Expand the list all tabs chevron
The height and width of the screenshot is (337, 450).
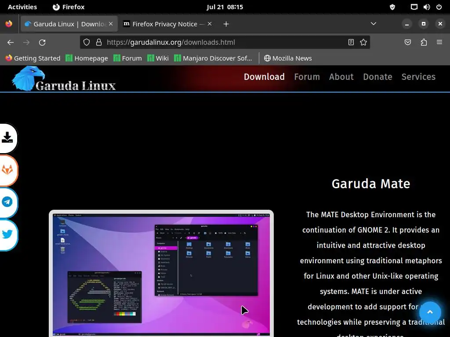click(374, 24)
